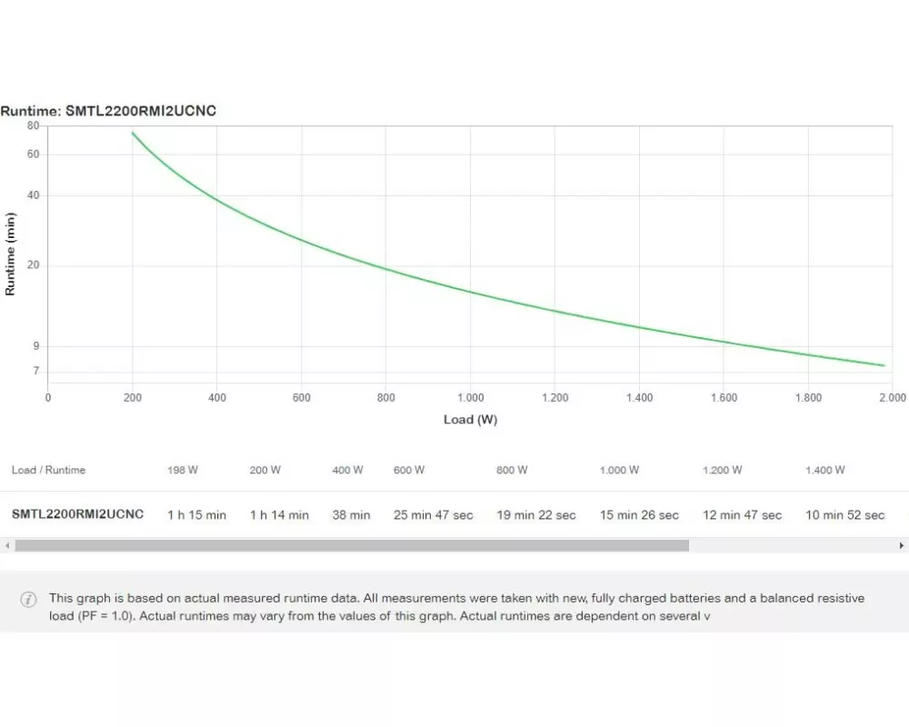Click the "Runtime (min)" y-axis label
The width and height of the screenshot is (909, 727).
10,254
